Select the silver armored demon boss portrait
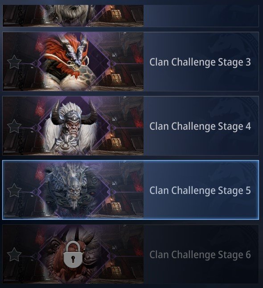Image resolution: width=263 pixels, height=288 pixels. click(74, 189)
